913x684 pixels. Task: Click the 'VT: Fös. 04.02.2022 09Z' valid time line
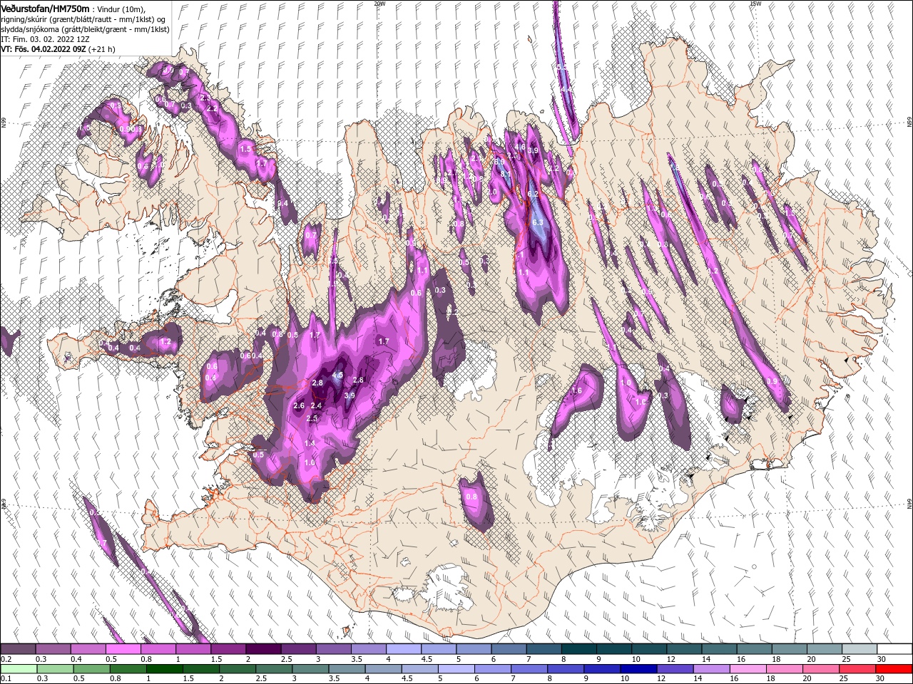tap(44, 49)
